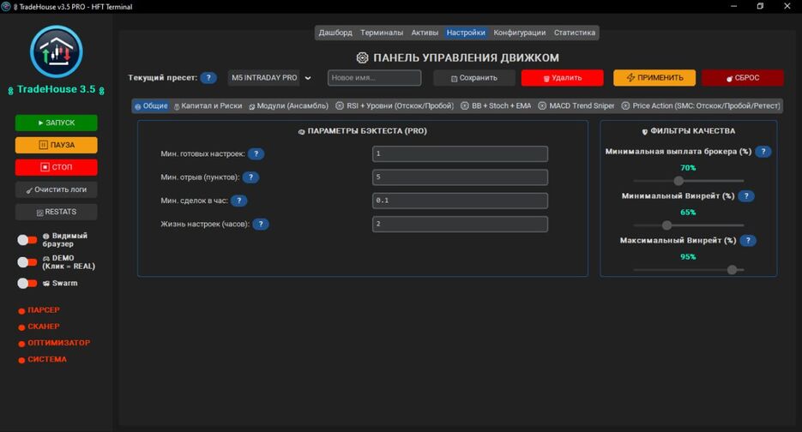Adjust the Максимальный Винрейт slider

pos(689,269)
